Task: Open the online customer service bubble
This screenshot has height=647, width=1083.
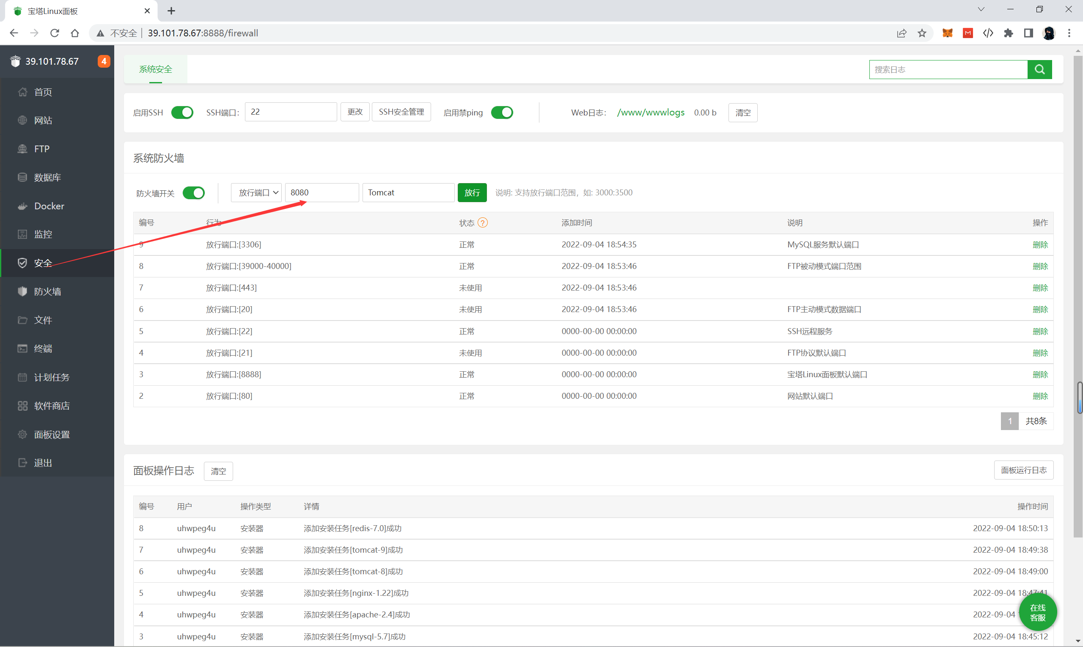Action: (1038, 613)
